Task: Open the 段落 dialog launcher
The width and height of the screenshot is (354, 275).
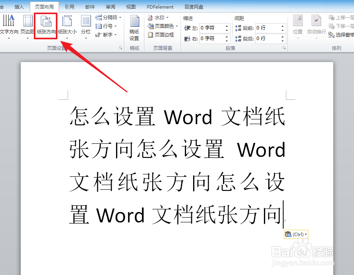Action: point(284,48)
